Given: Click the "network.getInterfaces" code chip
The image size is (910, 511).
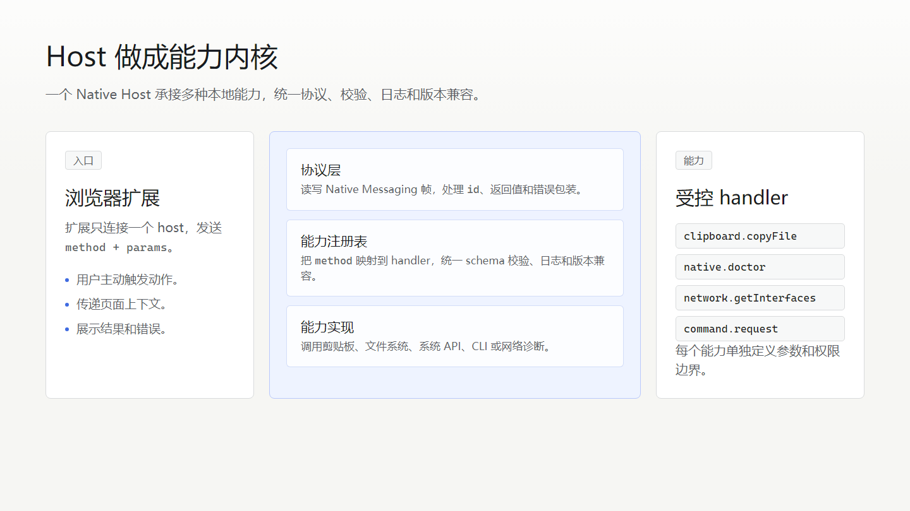Looking at the screenshot, I should point(760,298).
